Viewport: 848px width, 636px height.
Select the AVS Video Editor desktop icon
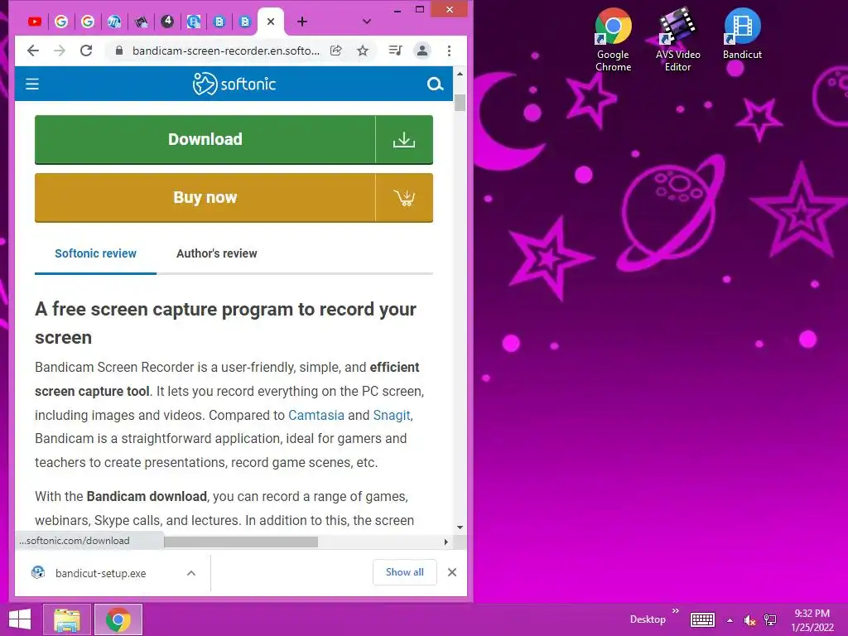point(677,40)
